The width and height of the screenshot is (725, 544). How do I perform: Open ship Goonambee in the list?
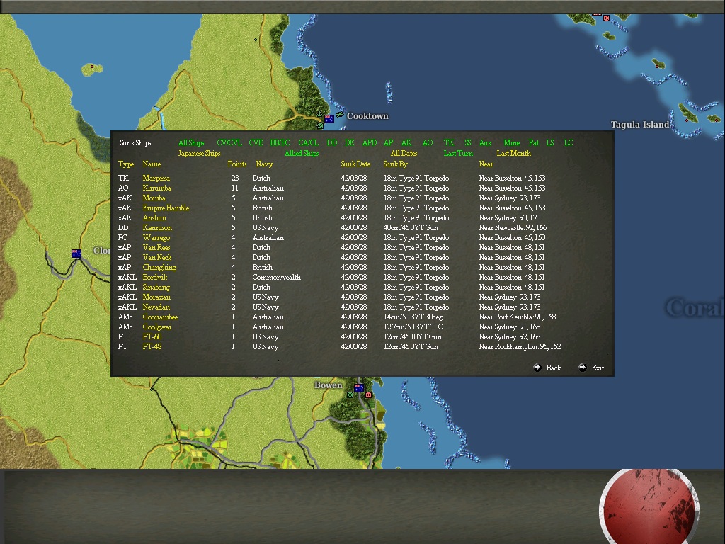point(160,317)
